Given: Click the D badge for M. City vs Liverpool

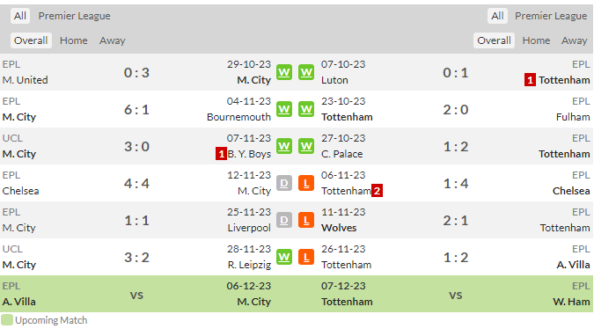Looking at the screenshot, I should click(284, 220).
